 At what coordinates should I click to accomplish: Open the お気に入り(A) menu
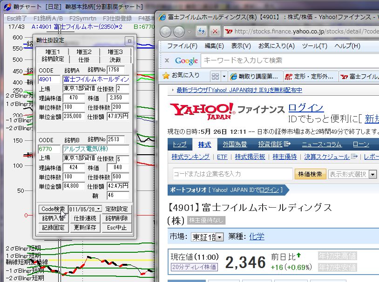276,46
